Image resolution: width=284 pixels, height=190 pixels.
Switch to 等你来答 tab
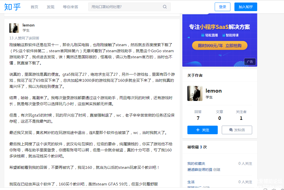point(71,7)
